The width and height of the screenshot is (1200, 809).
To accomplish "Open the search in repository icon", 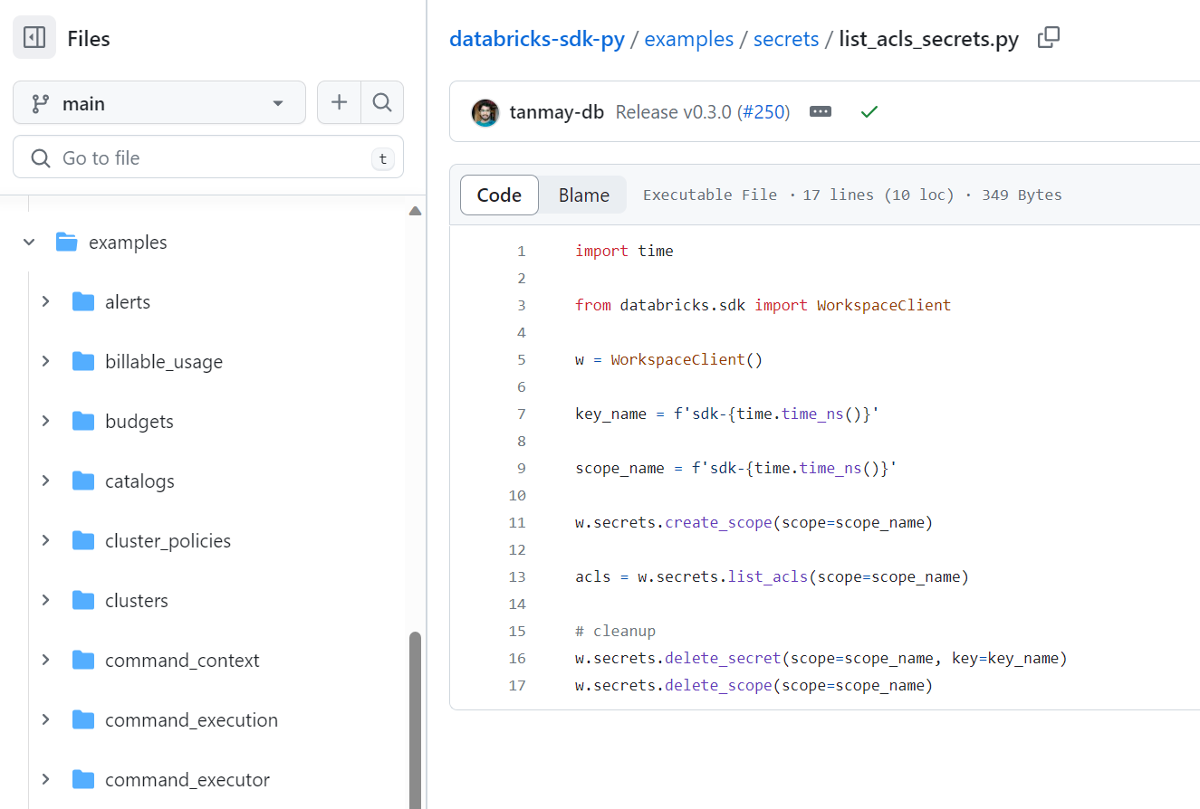I will coord(381,102).
